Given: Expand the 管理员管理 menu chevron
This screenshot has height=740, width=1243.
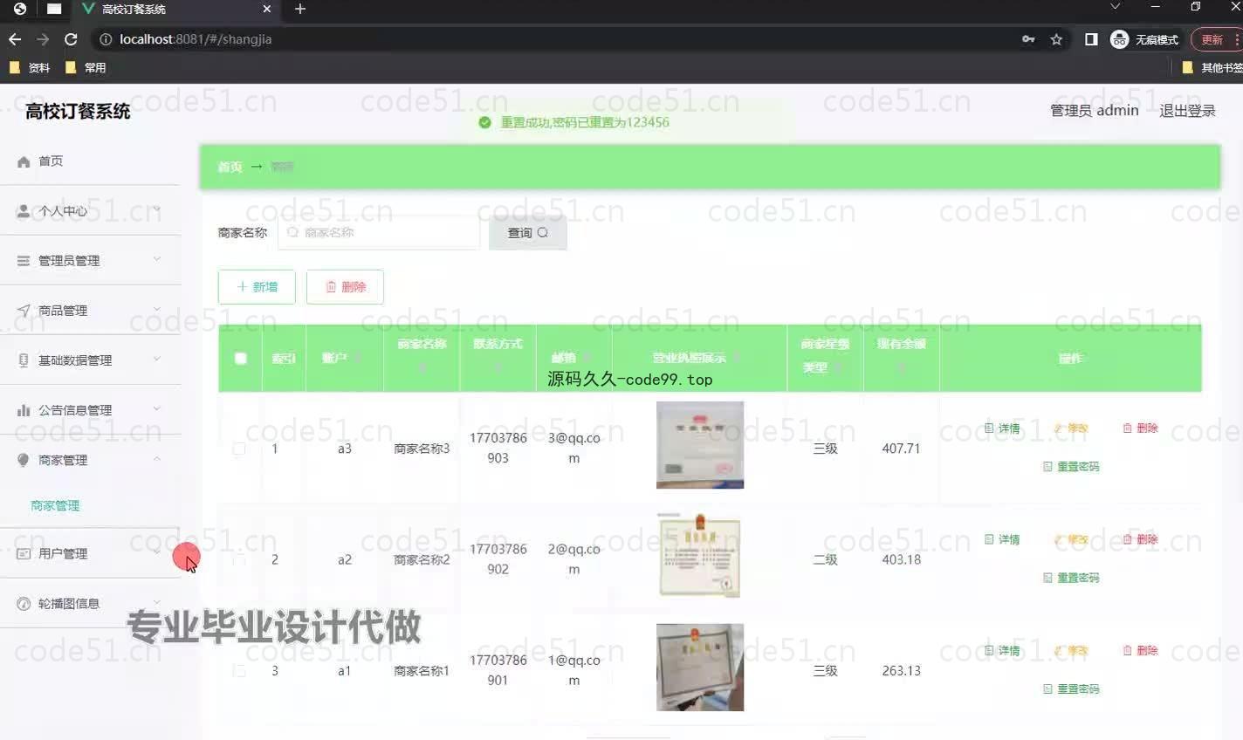Looking at the screenshot, I should click(x=157, y=259).
